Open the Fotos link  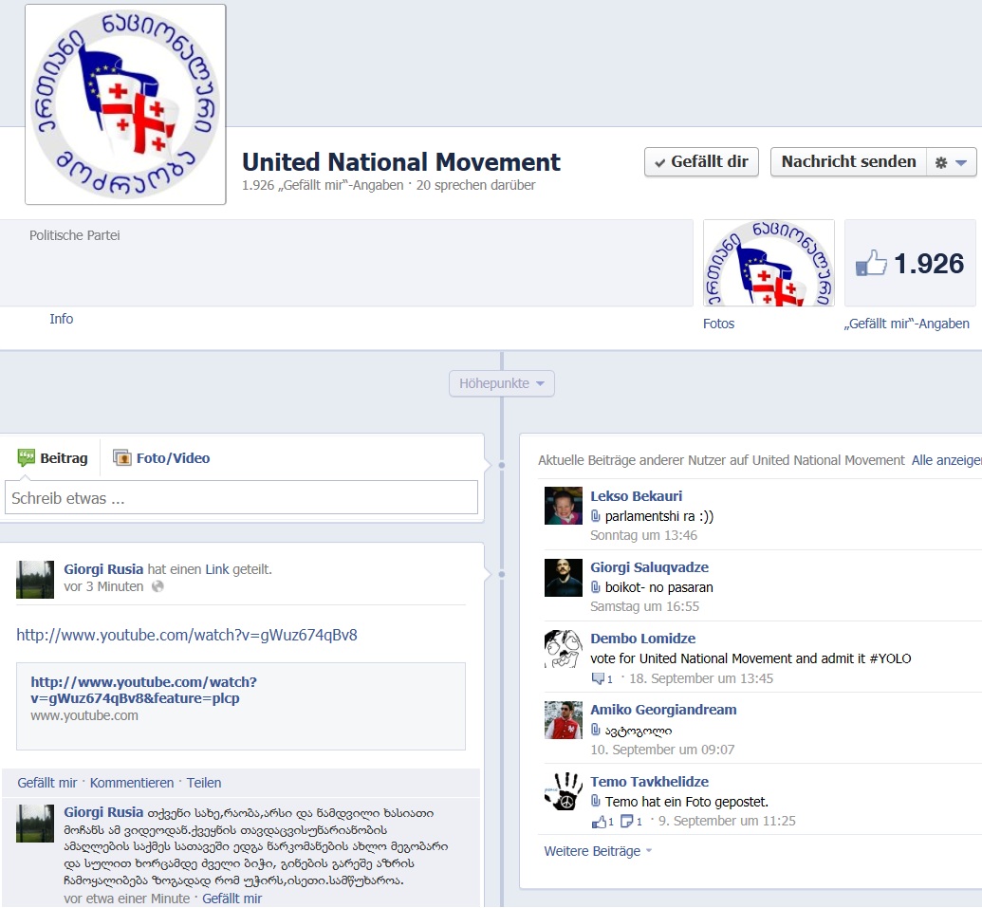[718, 324]
